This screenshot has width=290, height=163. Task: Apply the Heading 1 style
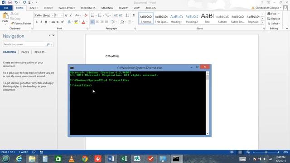click(x=176, y=19)
